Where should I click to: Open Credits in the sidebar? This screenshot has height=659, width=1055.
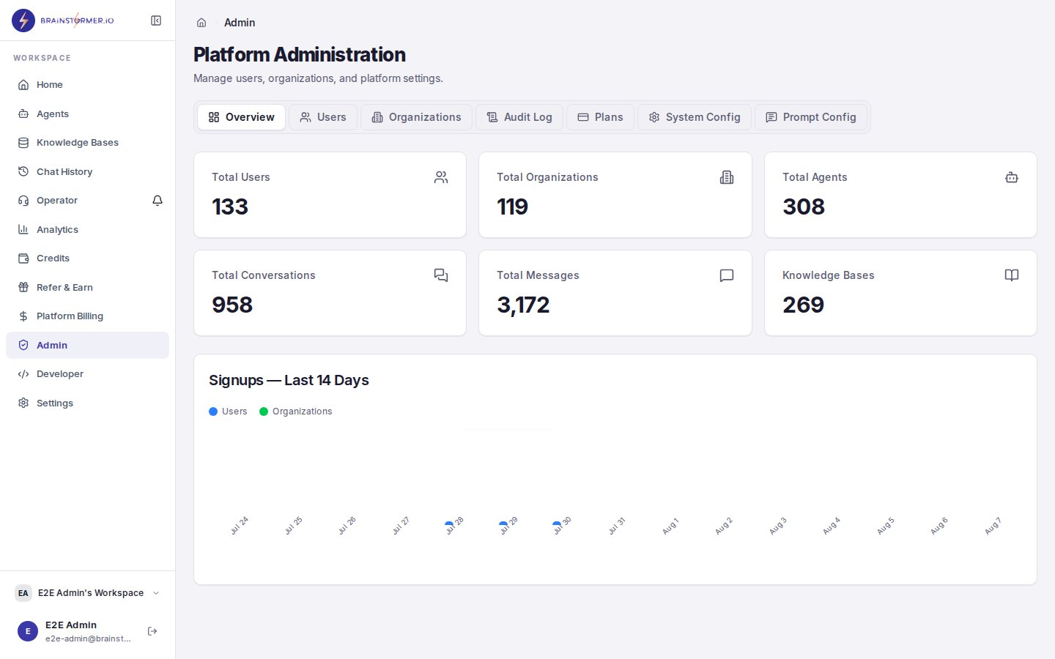[87, 258]
